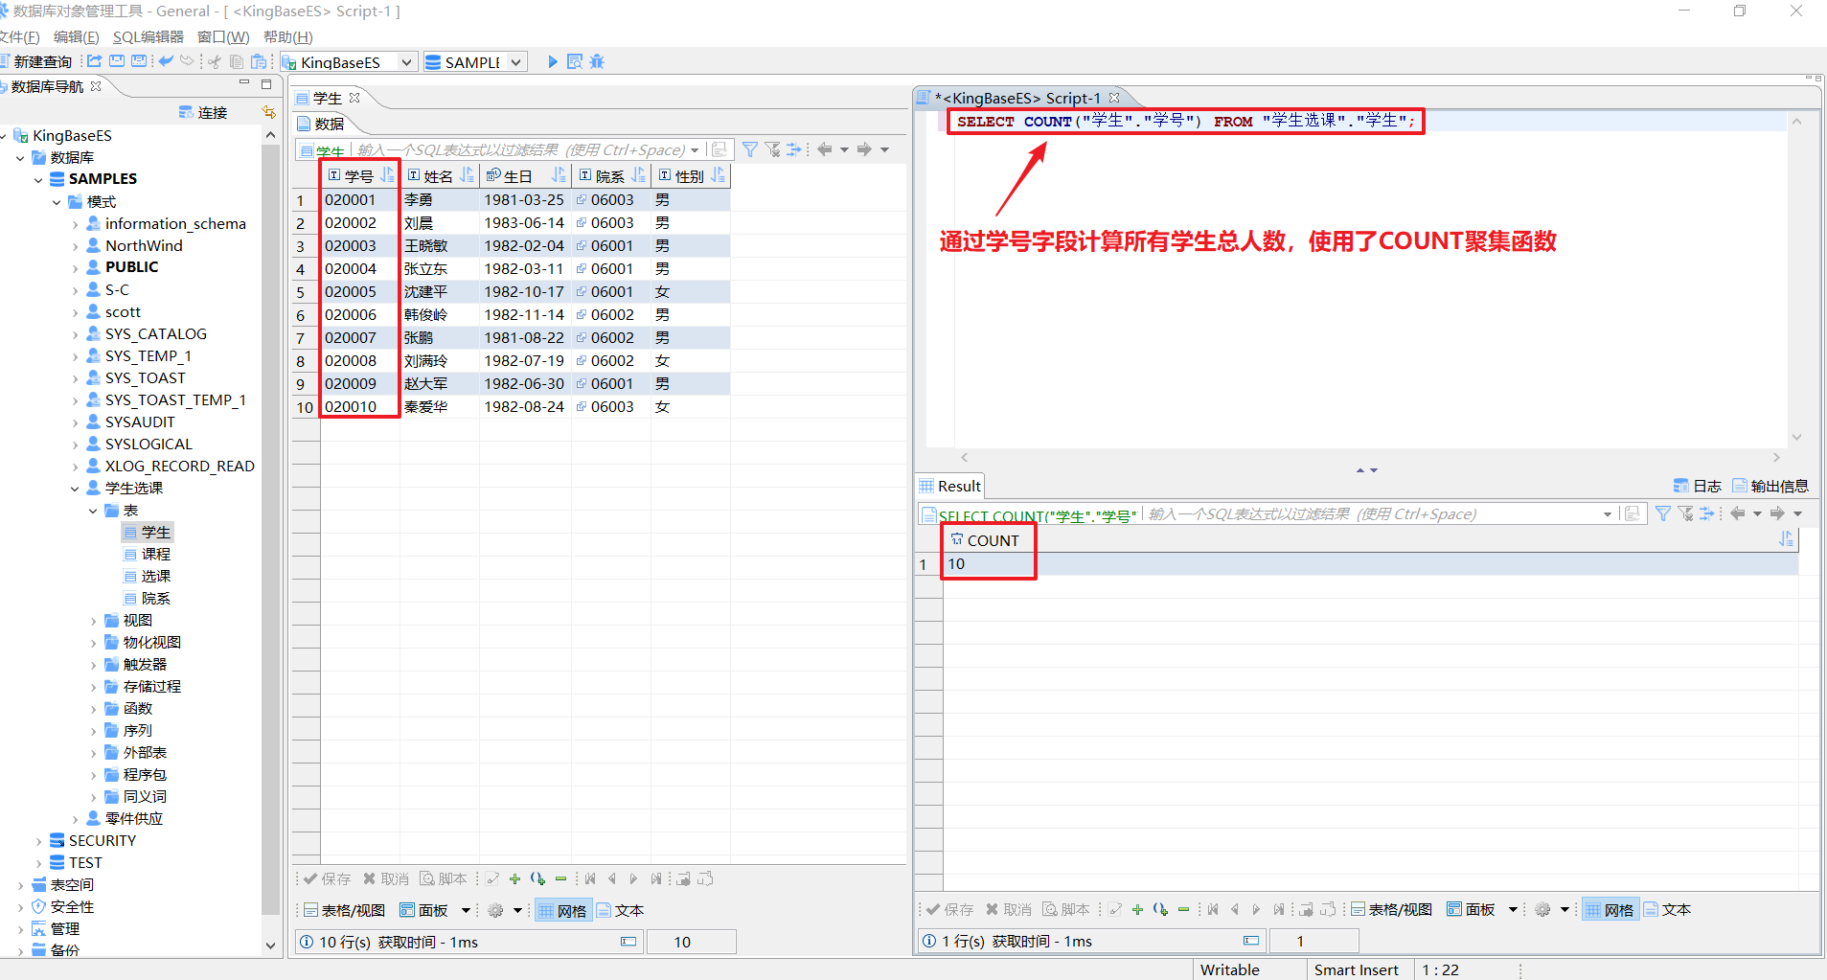Click cell 020005 in 学号 column

click(359, 292)
